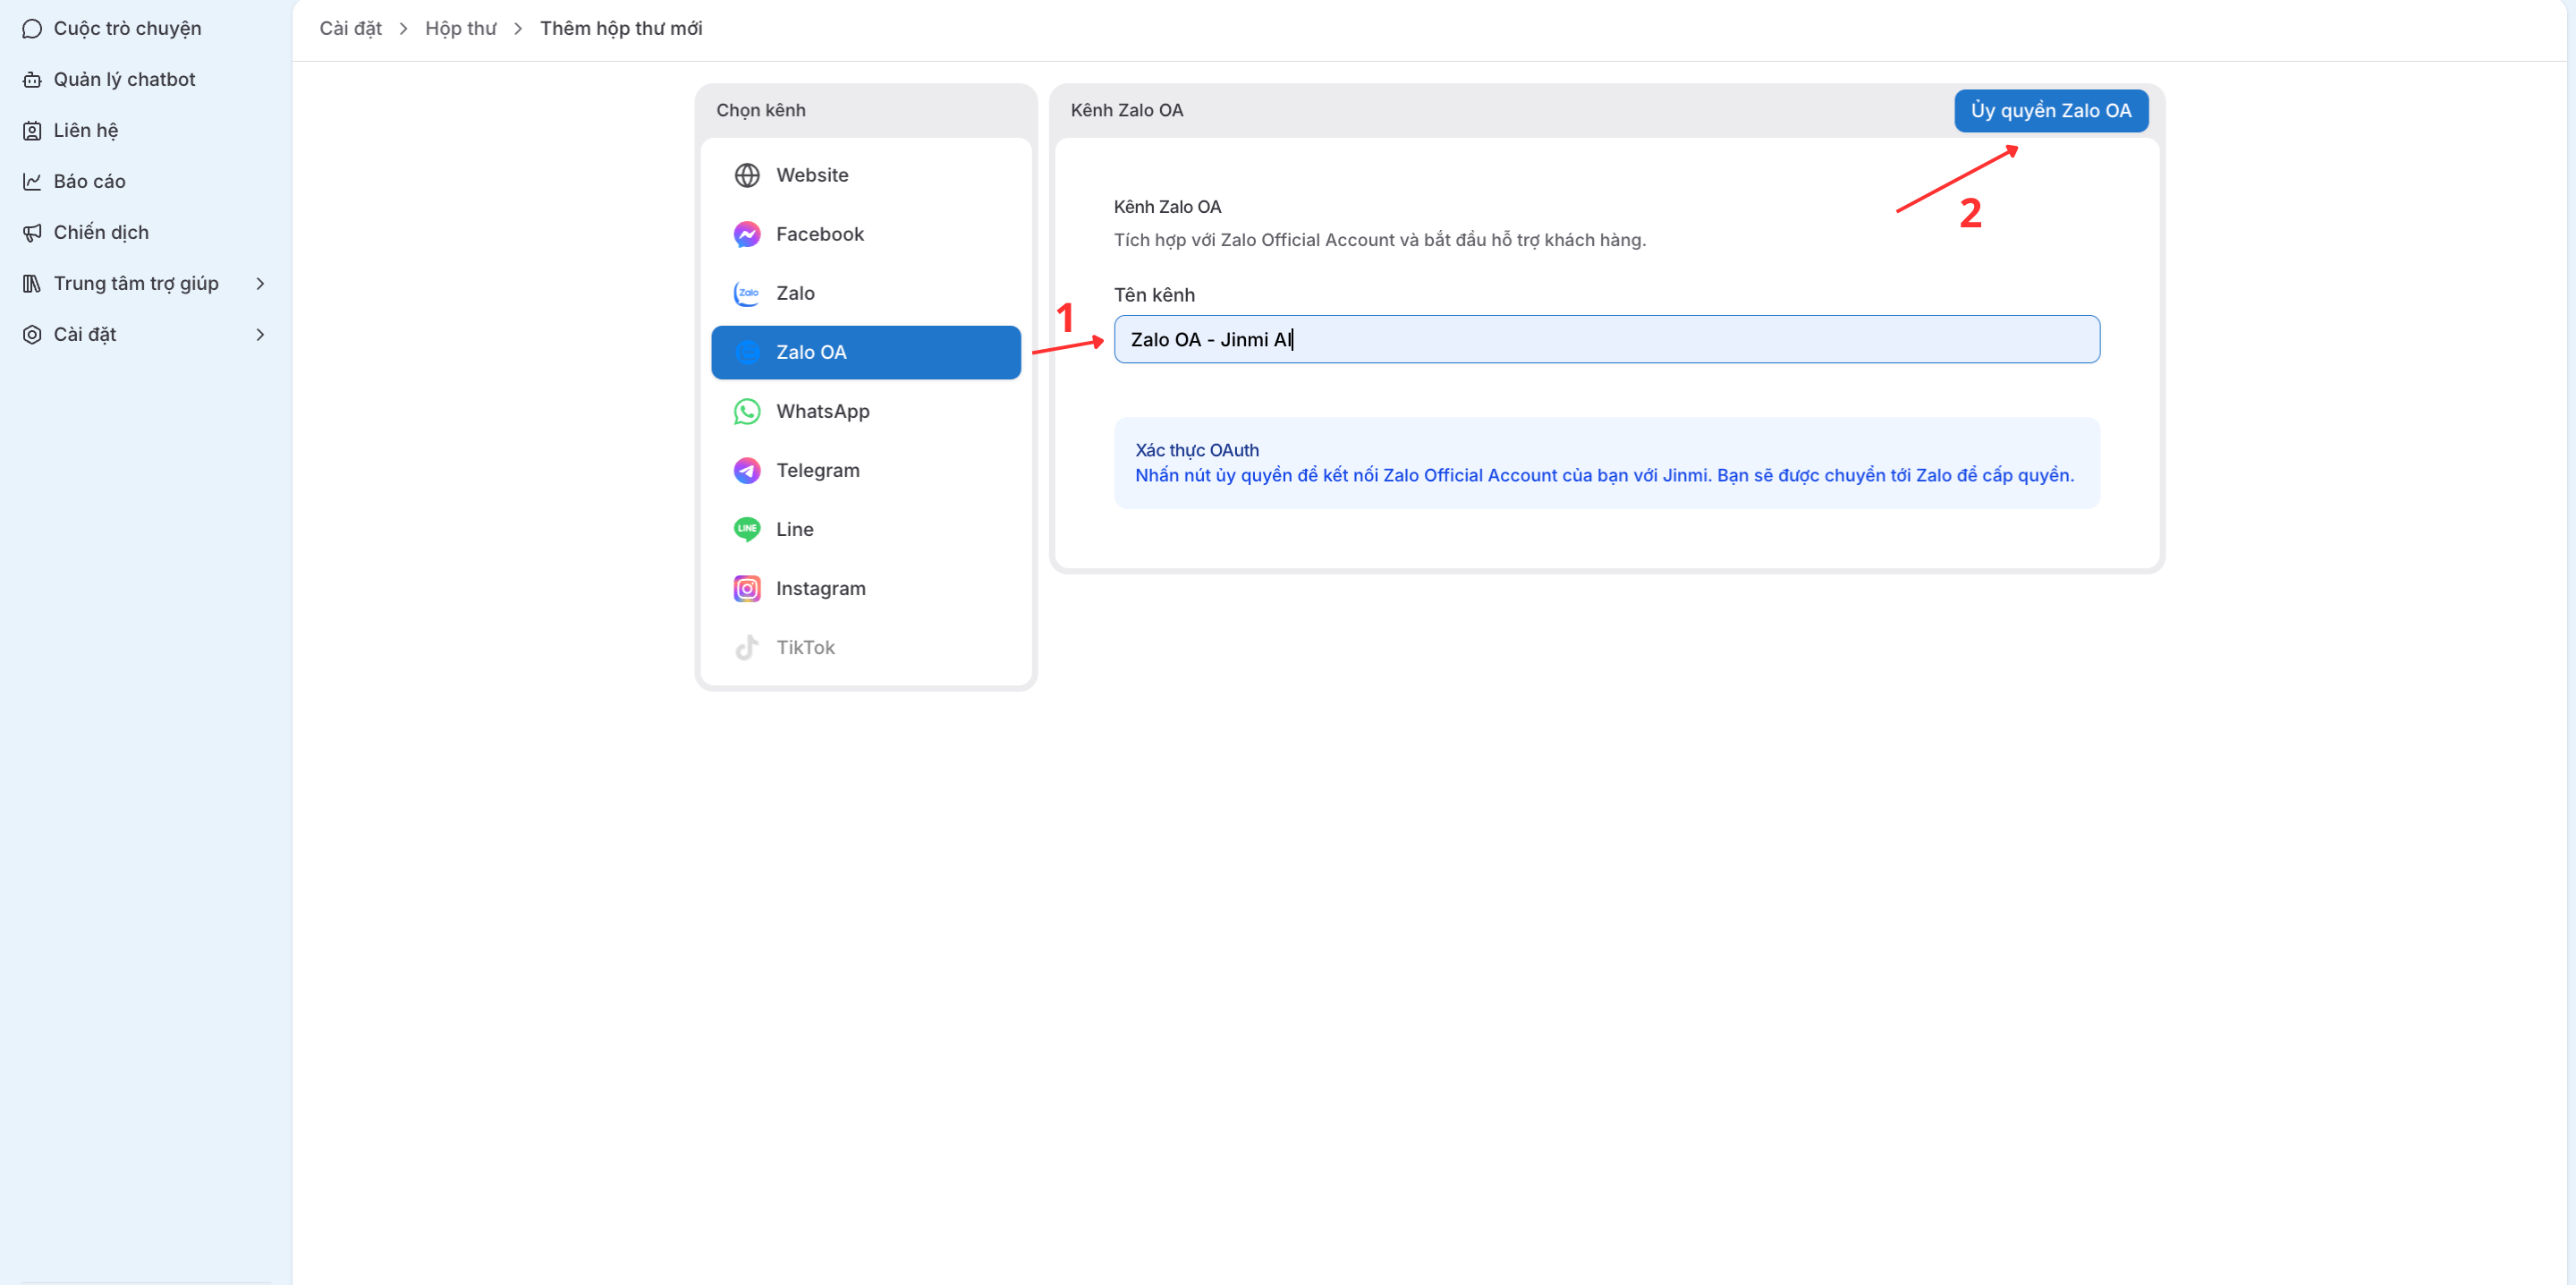Click the Cài đặt gear icon in sidebar

pyautogui.click(x=32, y=335)
